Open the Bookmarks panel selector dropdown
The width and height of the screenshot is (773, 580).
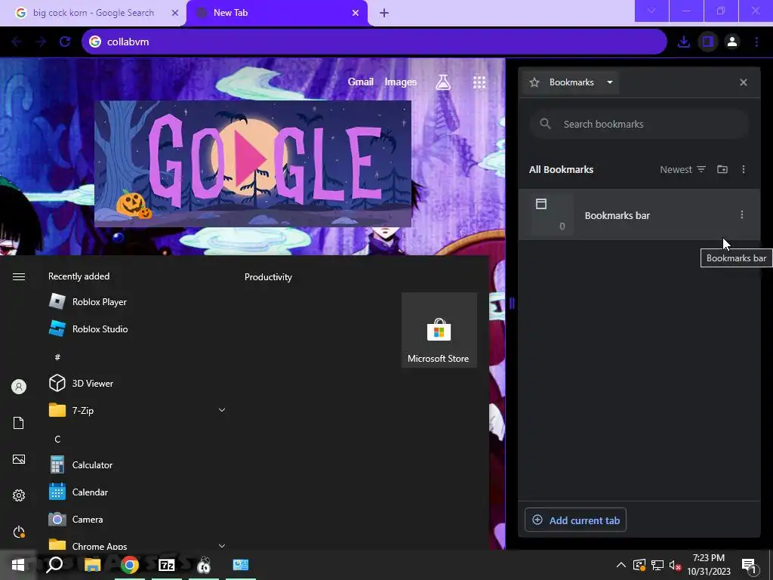(571, 82)
